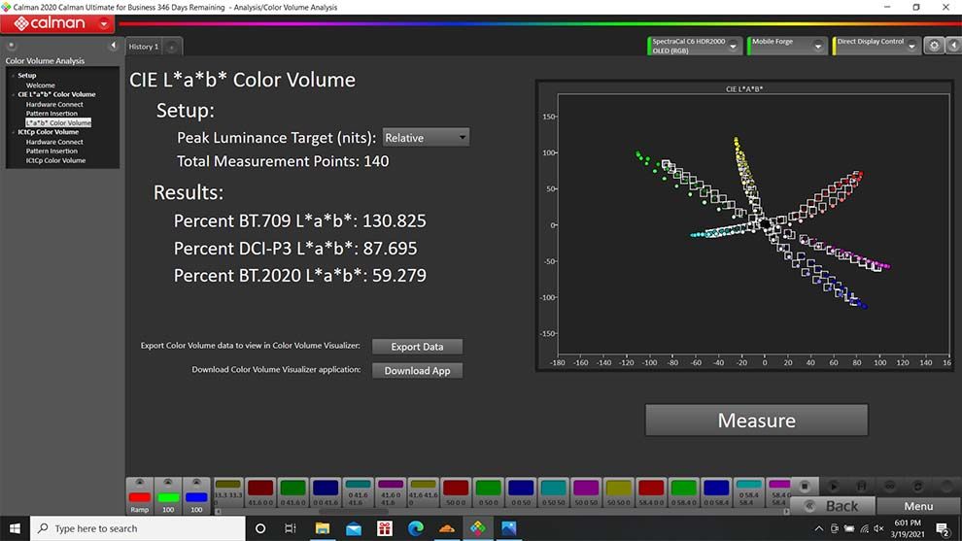Start measurement with Measure button

point(756,421)
